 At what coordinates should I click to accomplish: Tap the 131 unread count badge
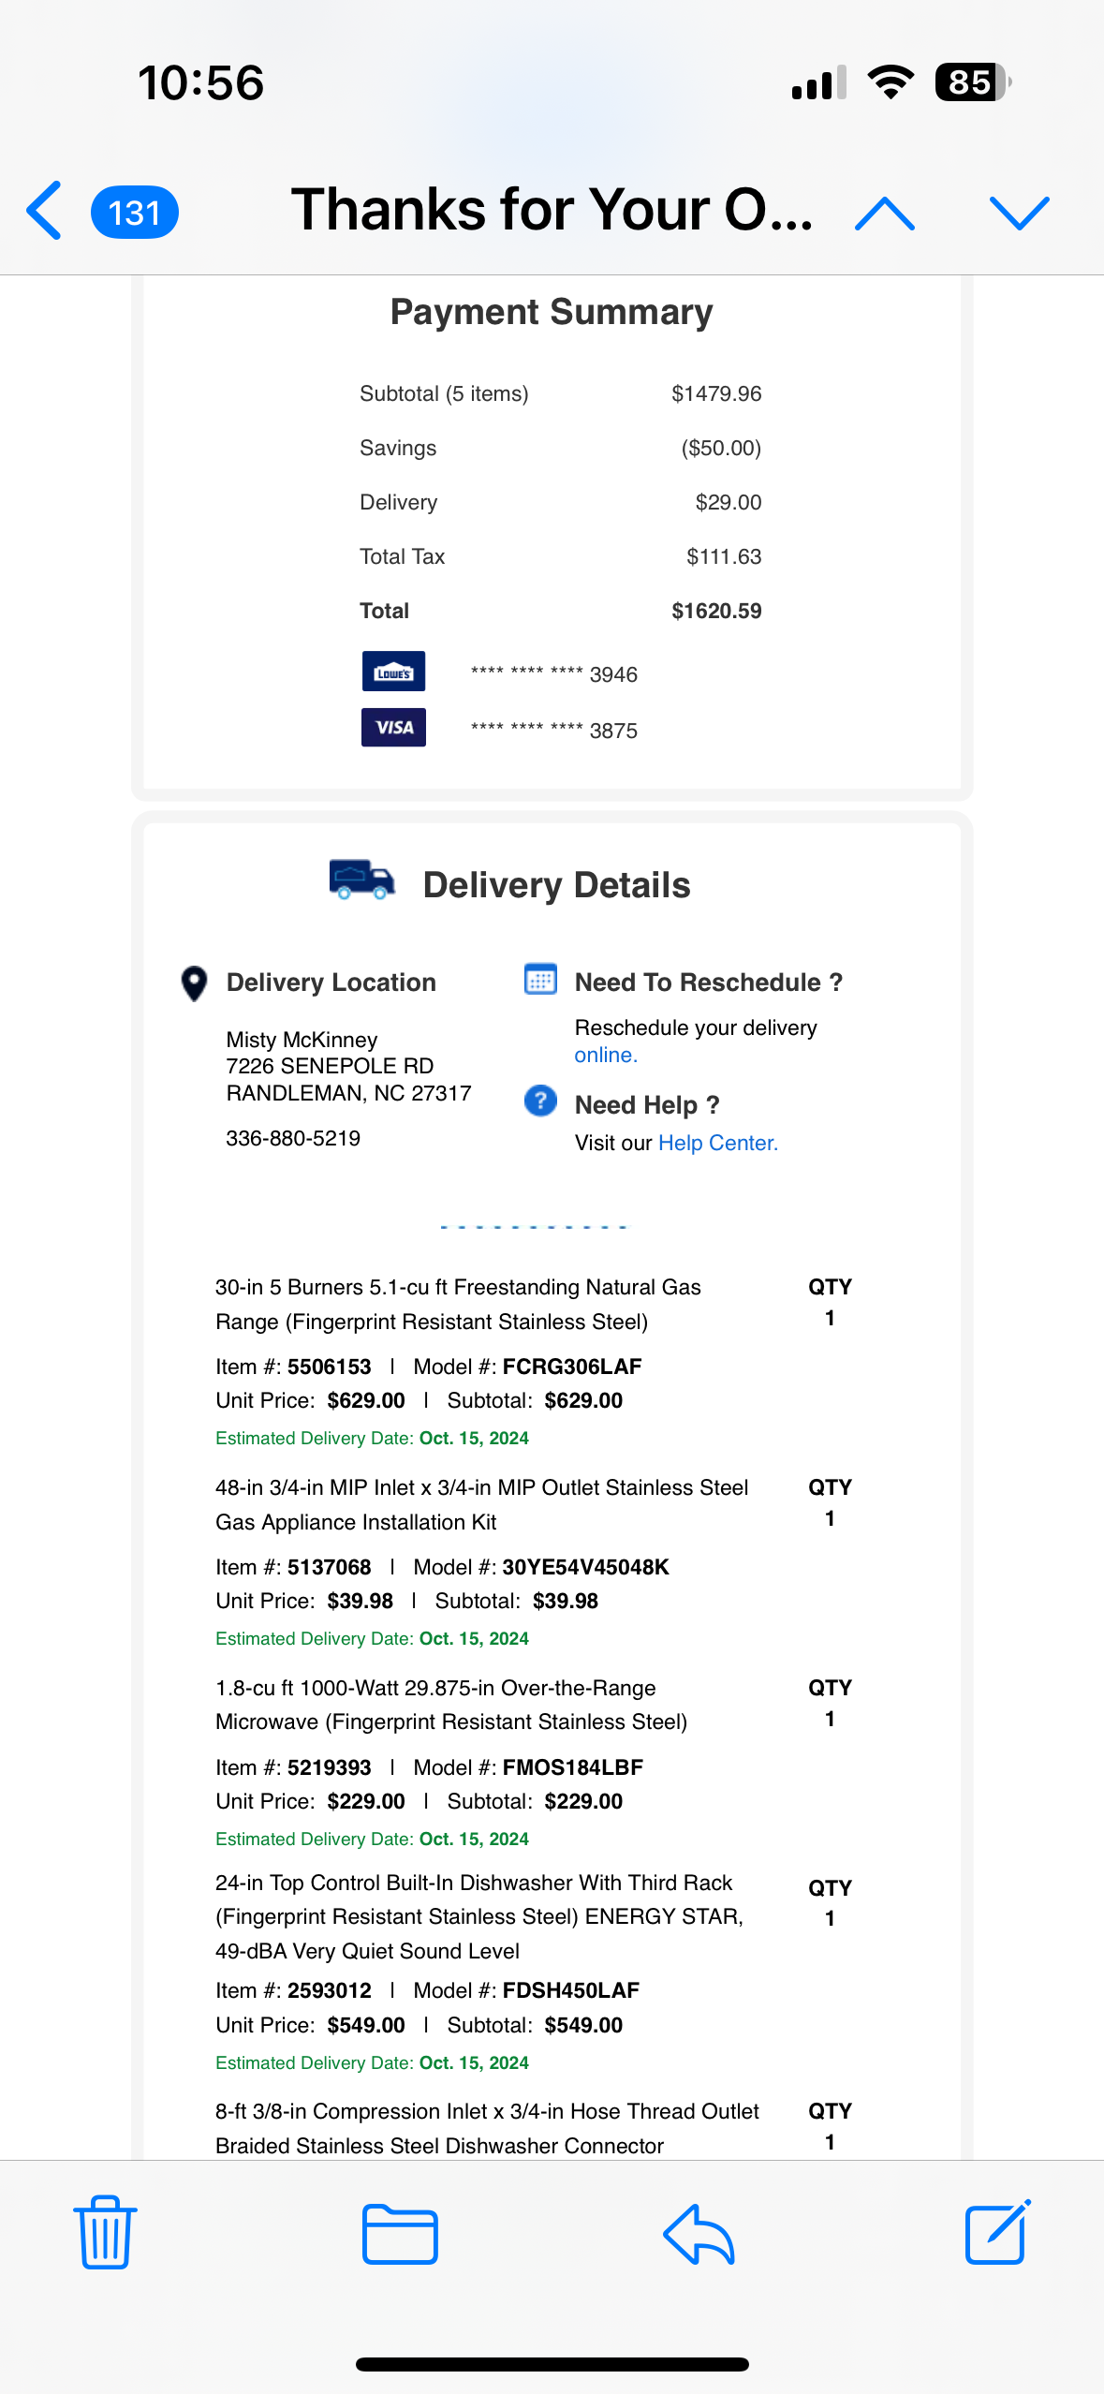tap(135, 213)
